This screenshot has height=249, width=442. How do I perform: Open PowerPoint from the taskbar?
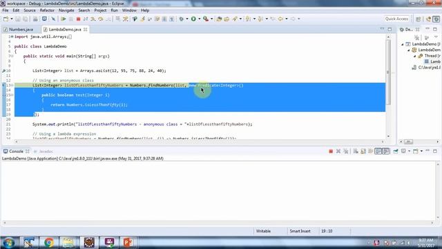click(128, 243)
